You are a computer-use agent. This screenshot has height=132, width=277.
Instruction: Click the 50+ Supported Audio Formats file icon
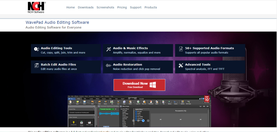coord(181,49)
